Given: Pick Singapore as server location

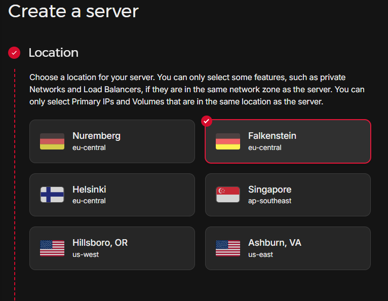Looking at the screenshot, I should point(288,195).
